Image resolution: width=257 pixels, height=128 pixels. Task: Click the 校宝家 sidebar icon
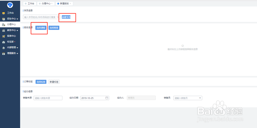4,42
